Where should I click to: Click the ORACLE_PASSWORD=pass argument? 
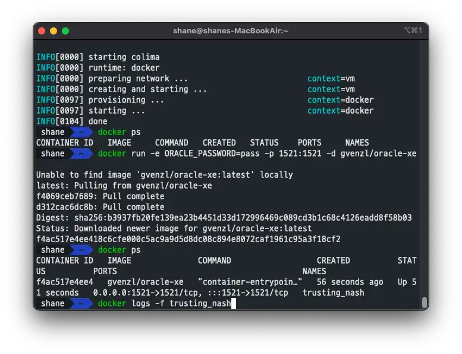click(212, 153)
